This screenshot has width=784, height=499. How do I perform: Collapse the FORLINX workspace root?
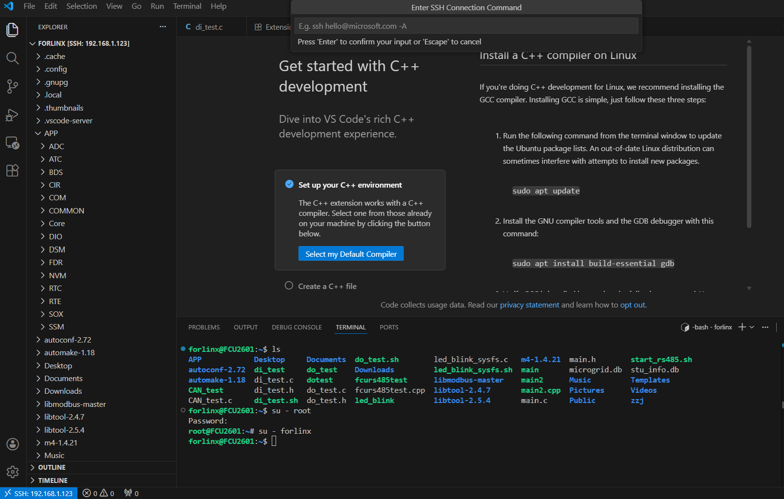coord(102,43)
